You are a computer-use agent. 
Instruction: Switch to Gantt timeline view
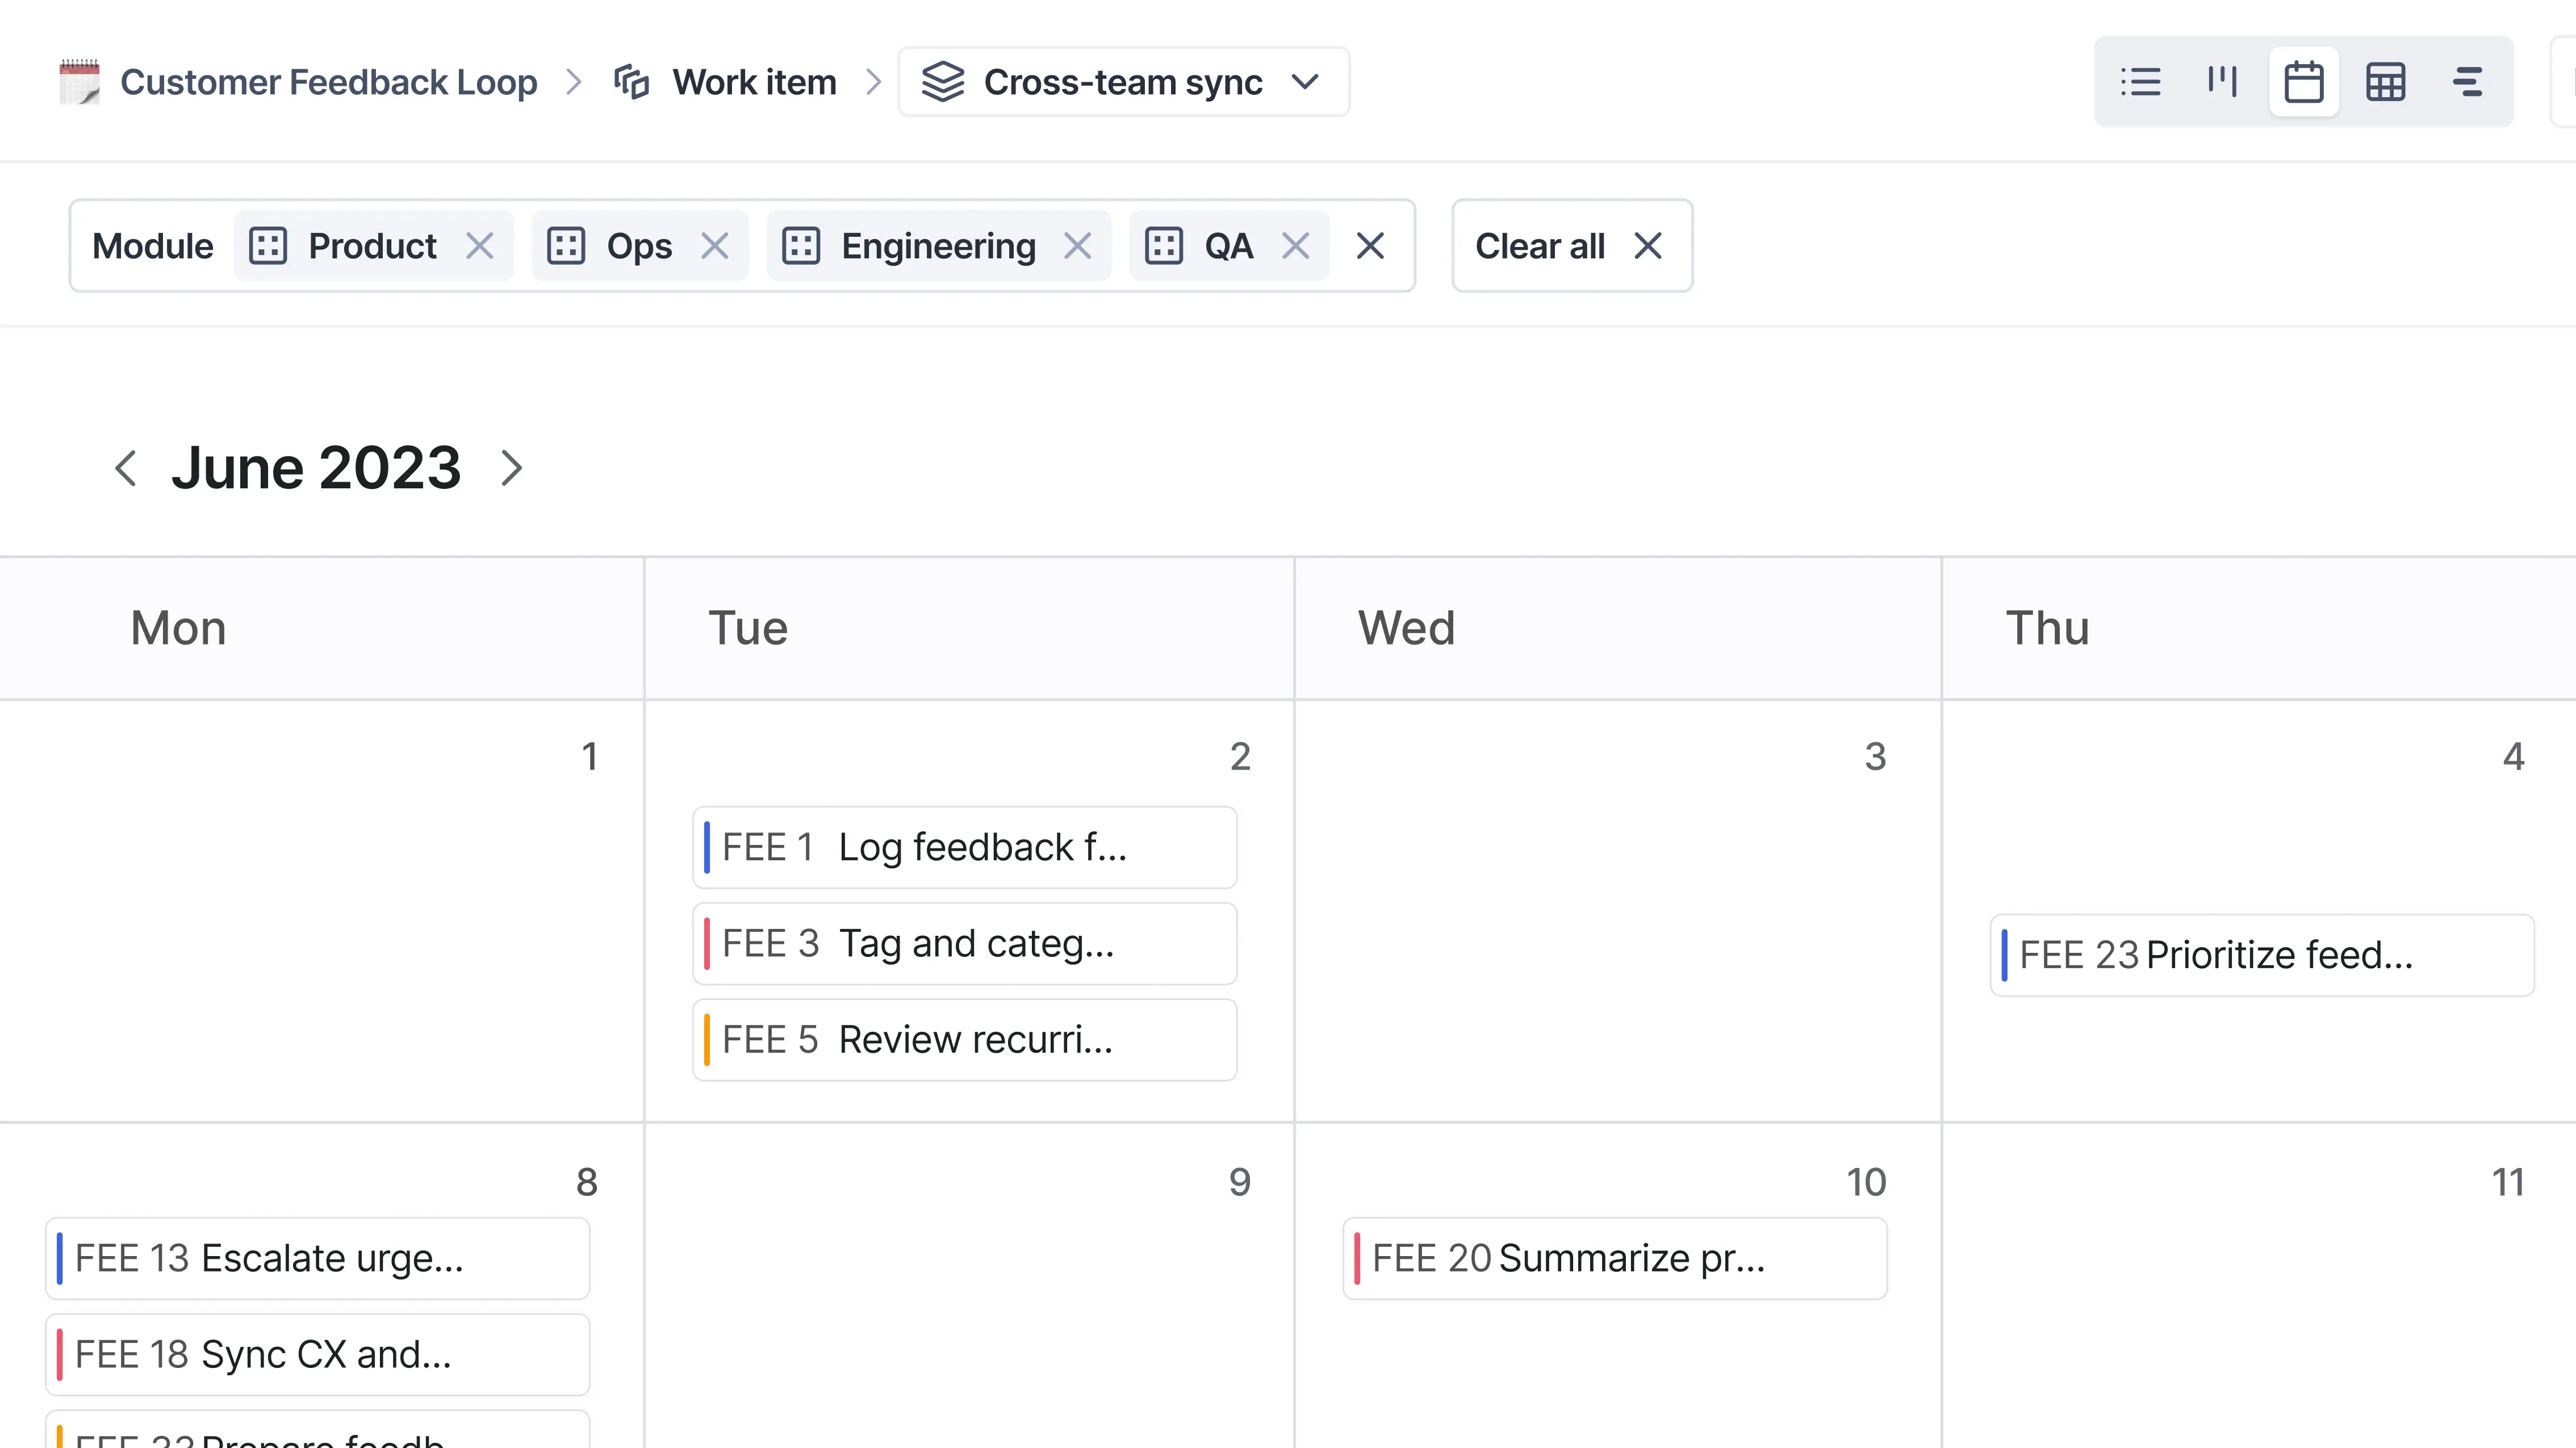tap(2467, 81)
